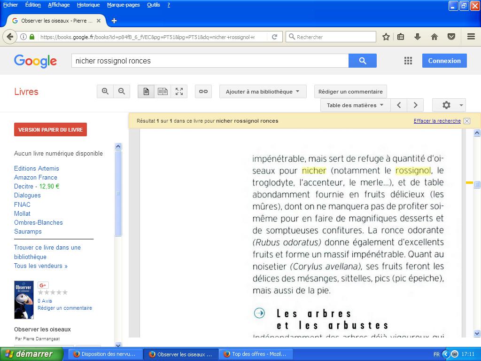This screenshot has height=361, width=481.
Task: Expand Ajouter à ma bibliothèque dropdown
Action: click(263, 92)
